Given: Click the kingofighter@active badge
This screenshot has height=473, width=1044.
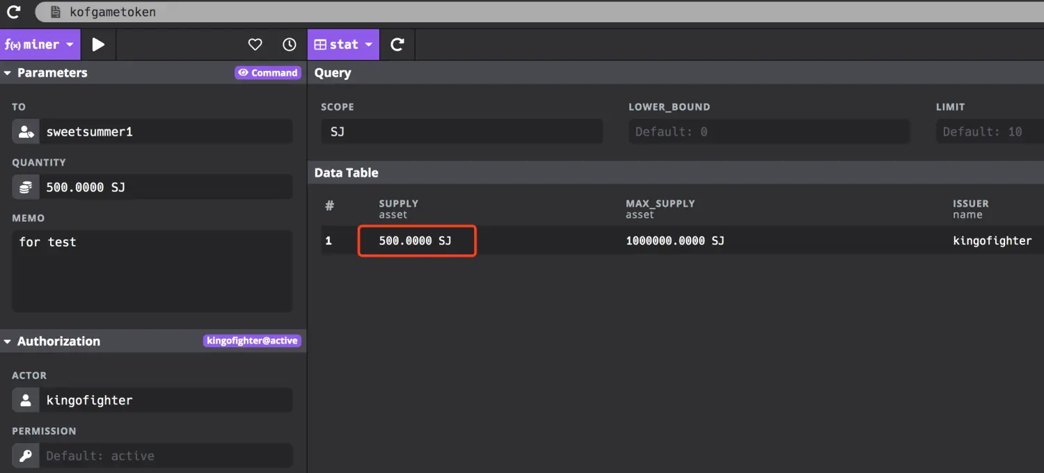Looking at the screenshot, I should pyautogui.click(x=252, y=341).
